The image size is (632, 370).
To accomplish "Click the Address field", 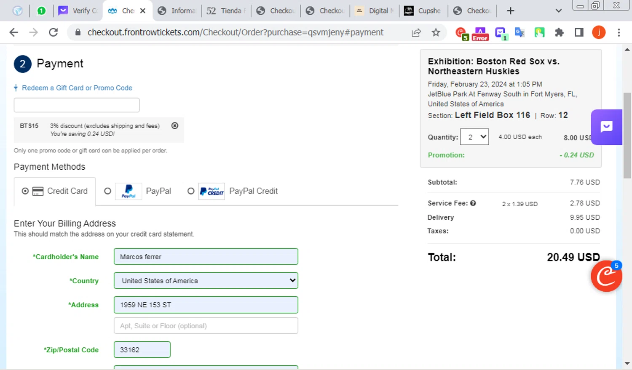I will coord(206,305).
